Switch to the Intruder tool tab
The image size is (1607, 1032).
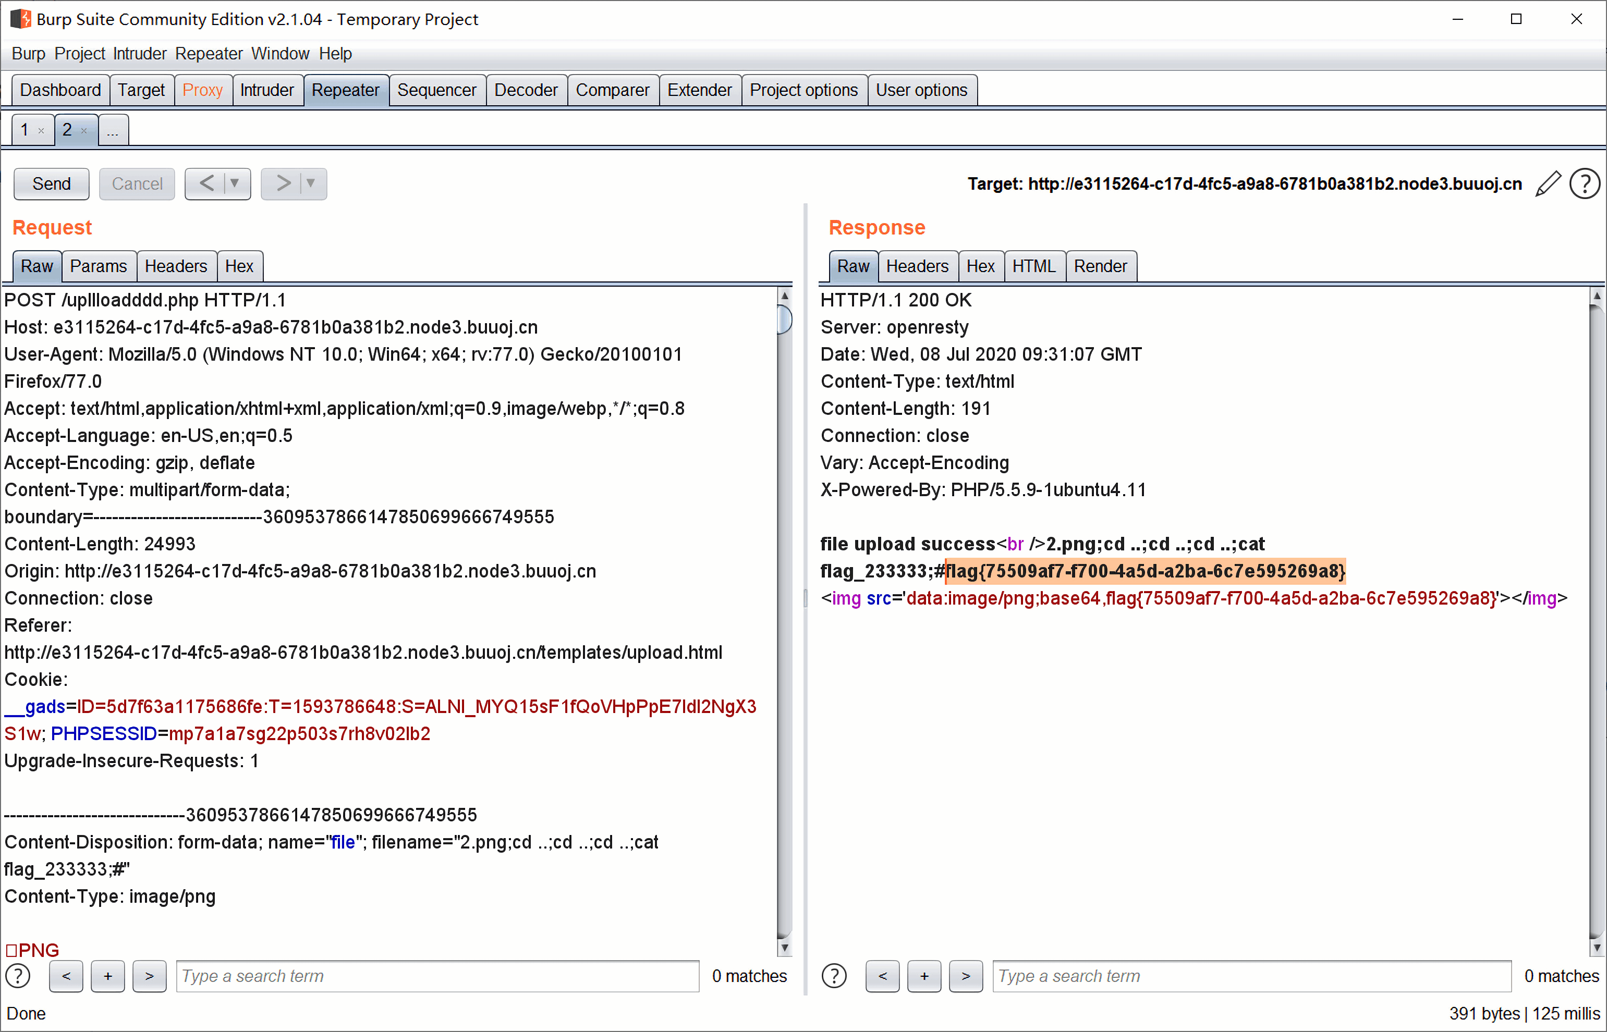[267, 90]
